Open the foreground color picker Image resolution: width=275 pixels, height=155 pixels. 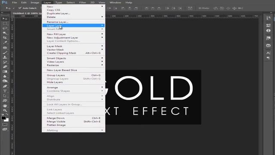click(x=3, y=118)
